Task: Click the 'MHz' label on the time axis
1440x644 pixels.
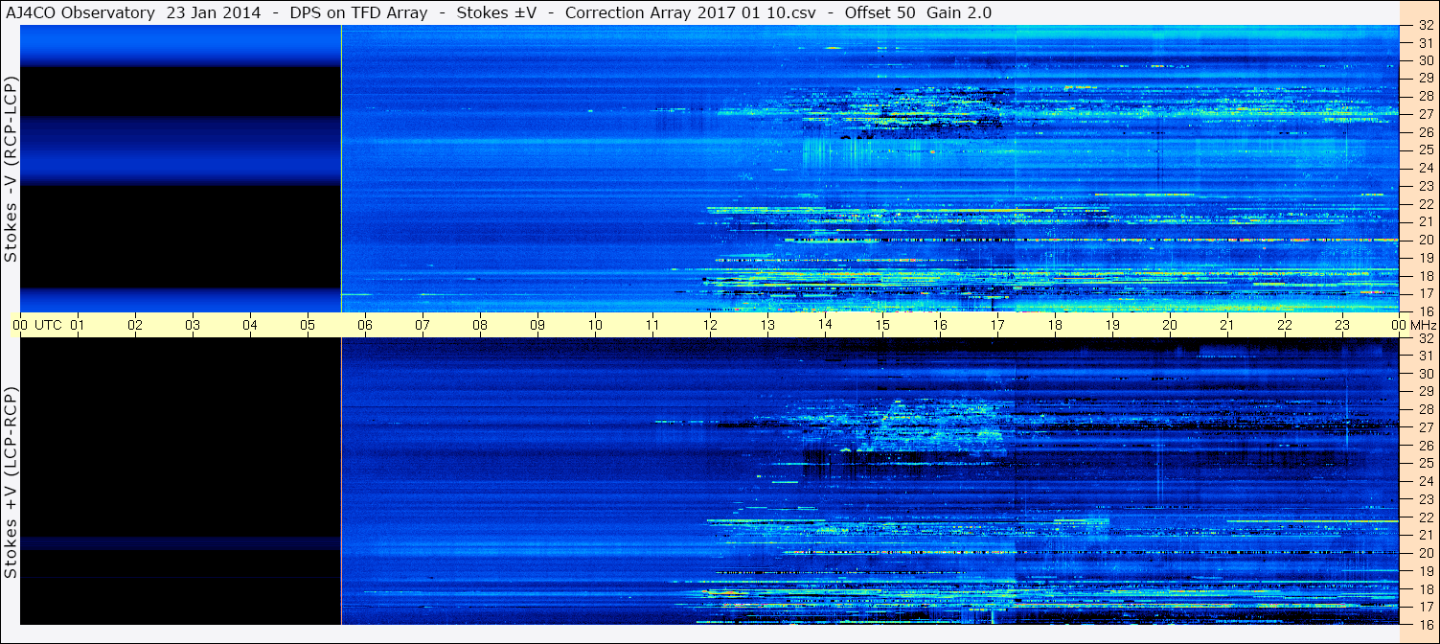Action: click(1422, 325)
